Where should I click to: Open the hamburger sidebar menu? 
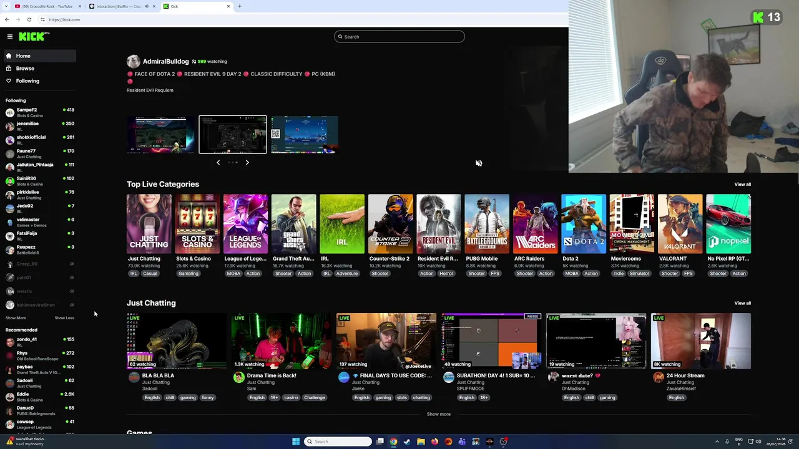tap(10, 37)
